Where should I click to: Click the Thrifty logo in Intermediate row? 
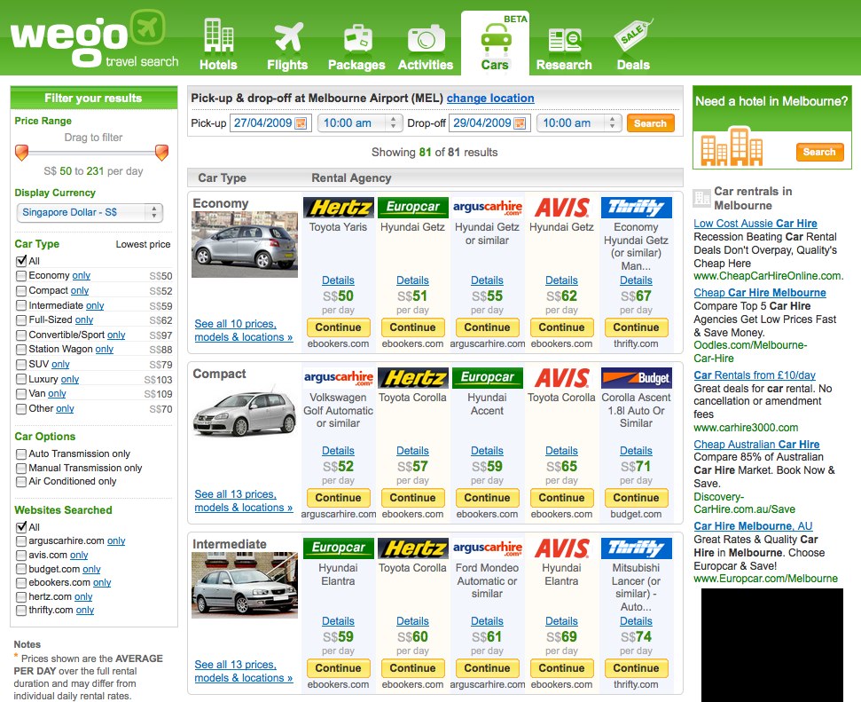click(x=637, y=548)
